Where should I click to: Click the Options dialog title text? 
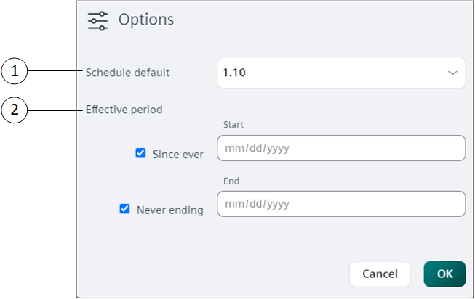tap(146, 20)
